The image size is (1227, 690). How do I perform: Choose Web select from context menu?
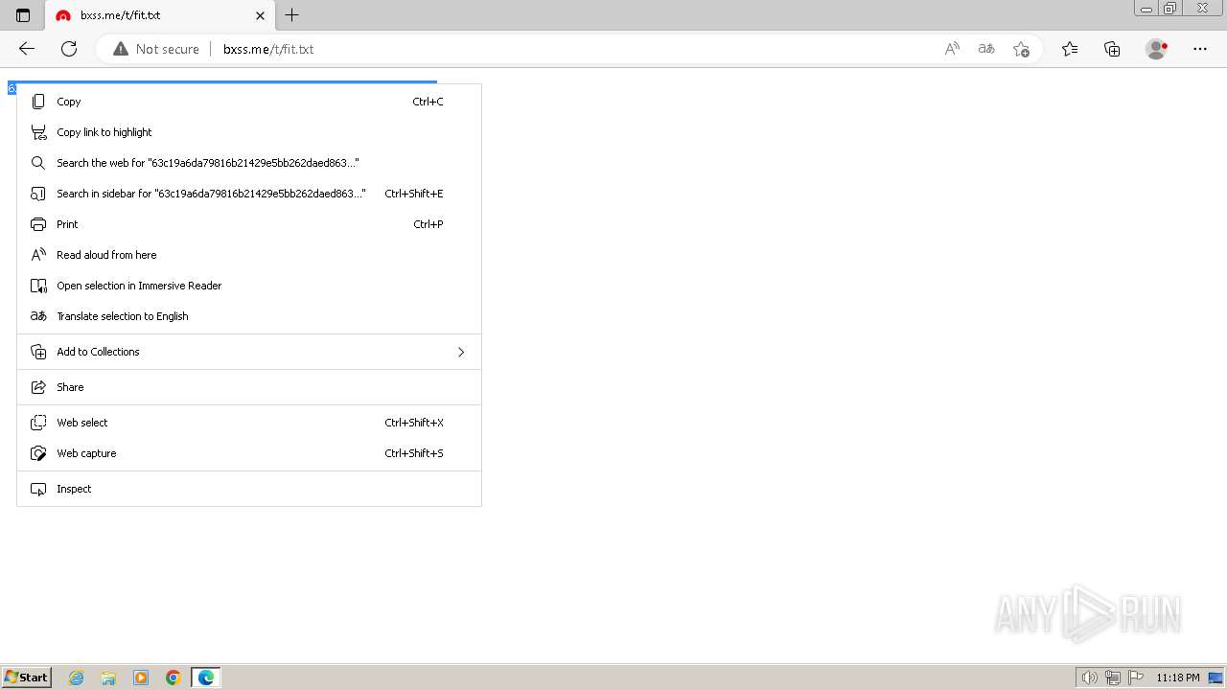[249, 423]
